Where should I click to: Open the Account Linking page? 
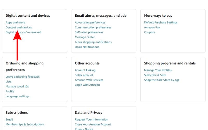pyautogui.click(x=85, y=70)
